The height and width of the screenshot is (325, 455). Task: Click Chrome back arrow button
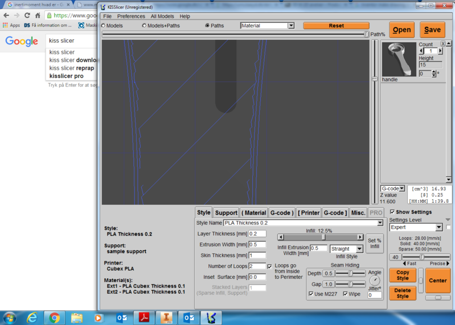6,15
